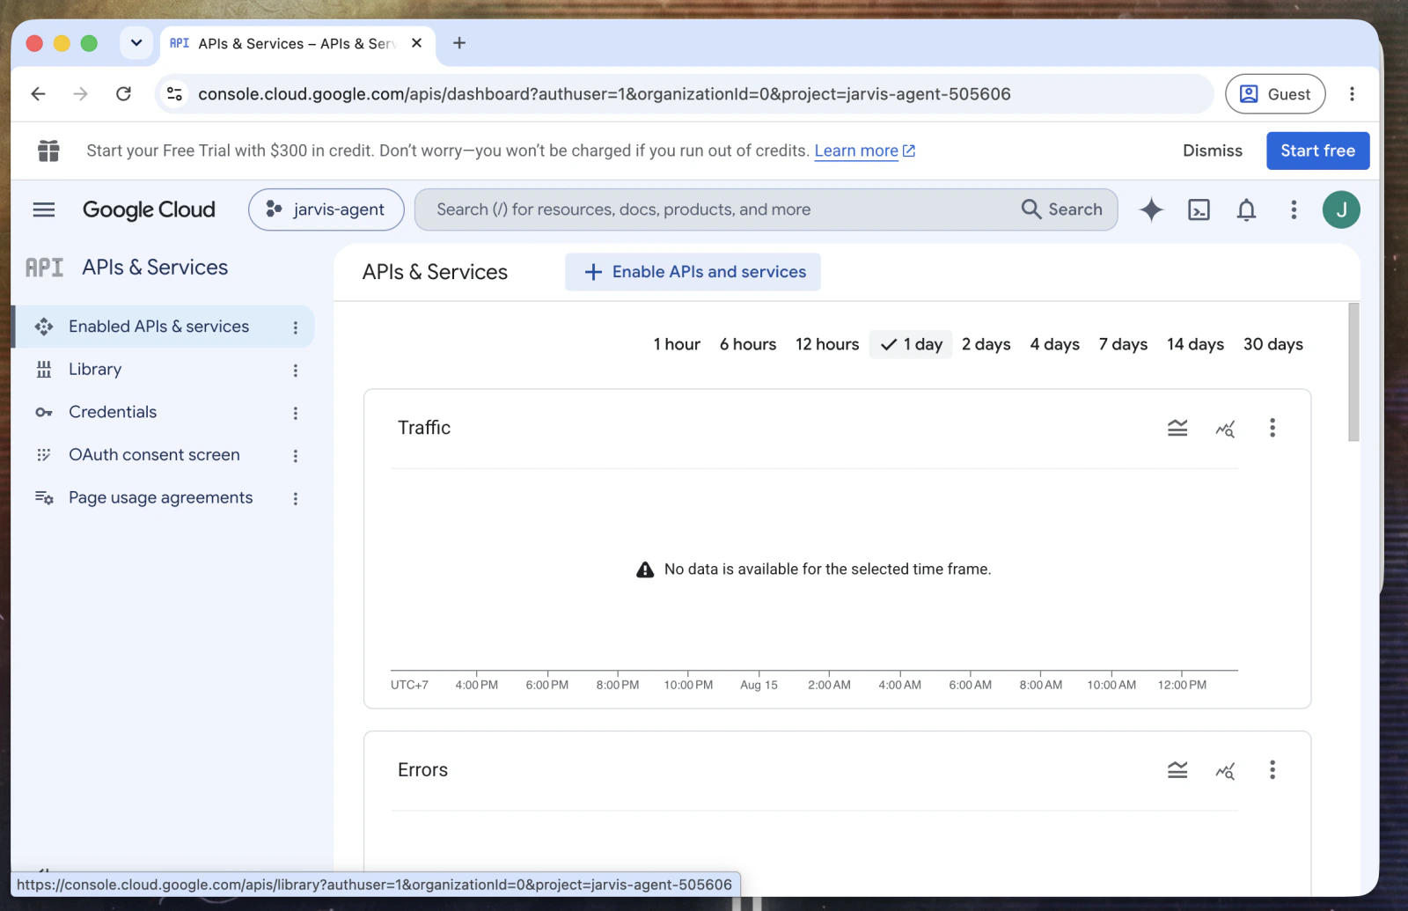Click the Errors chart legend toggle icon
Screen dimensions: 1408x911
point(1177,770)
